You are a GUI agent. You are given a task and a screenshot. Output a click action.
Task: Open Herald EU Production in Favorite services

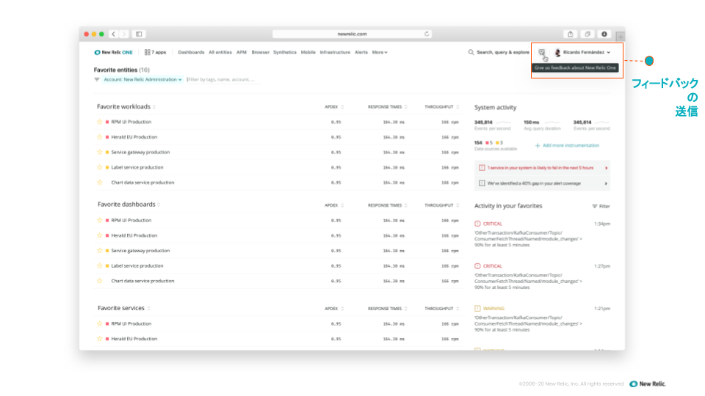(134, 339)
